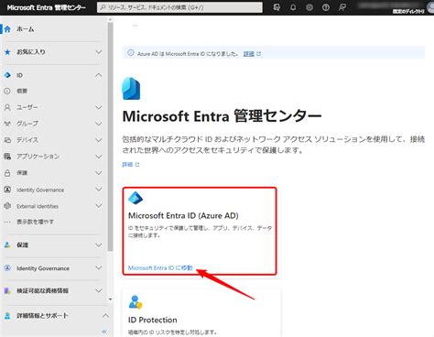Click the 詳細 link in Azure AD banner
The image size is (434, 337).
point(249,54)
